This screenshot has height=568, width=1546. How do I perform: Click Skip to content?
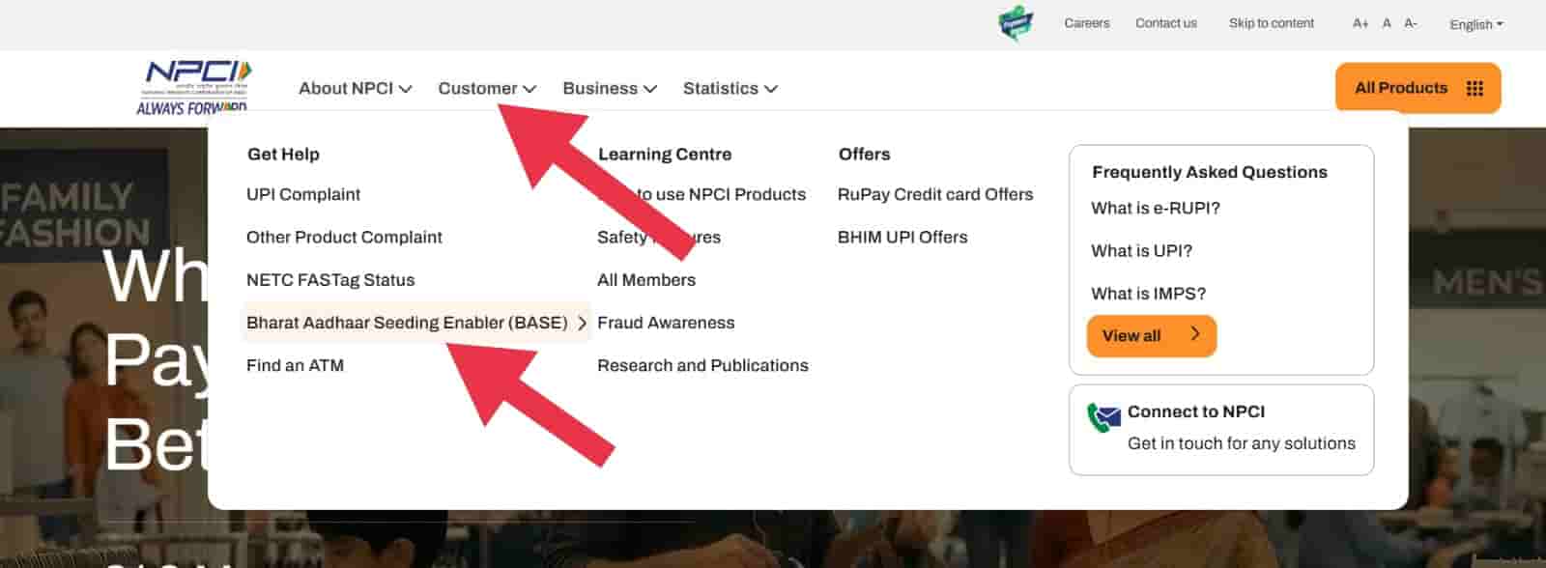click(x=1272, y=23)
